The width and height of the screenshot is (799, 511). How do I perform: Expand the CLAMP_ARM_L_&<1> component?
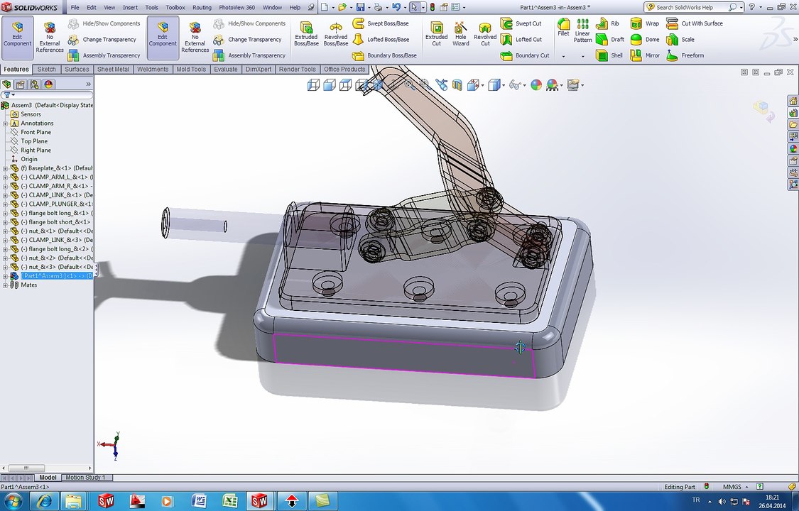[5, 177]
